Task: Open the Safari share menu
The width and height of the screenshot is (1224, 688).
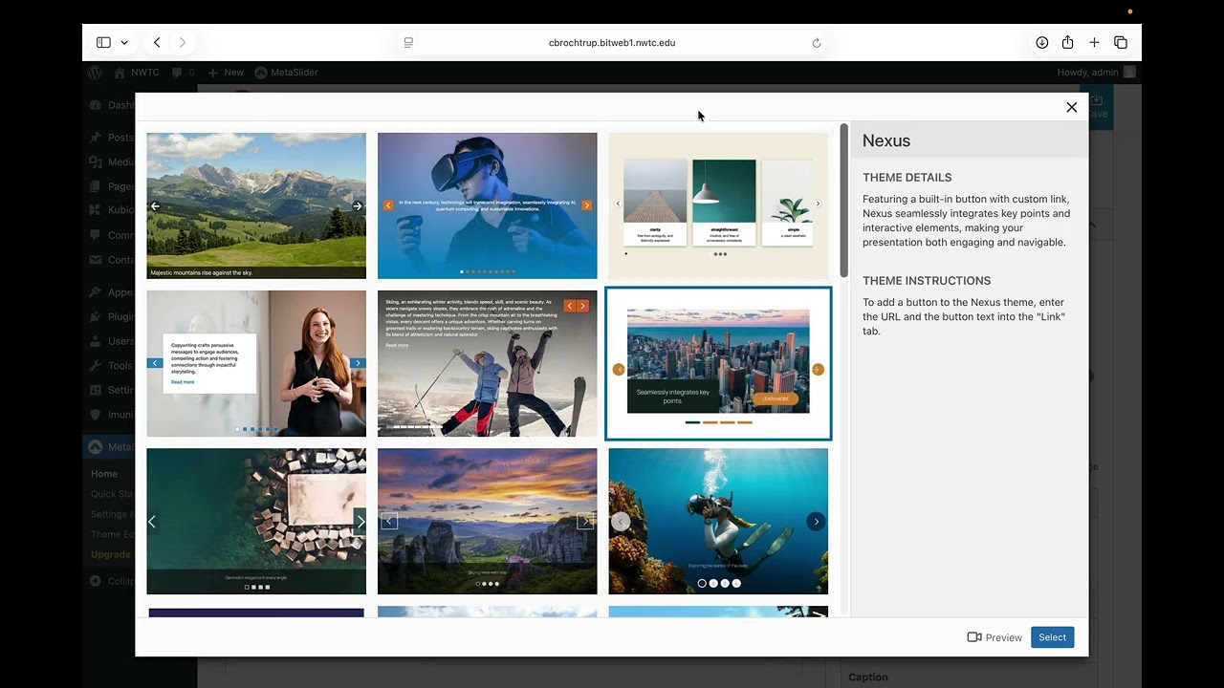Action: 1068,43
